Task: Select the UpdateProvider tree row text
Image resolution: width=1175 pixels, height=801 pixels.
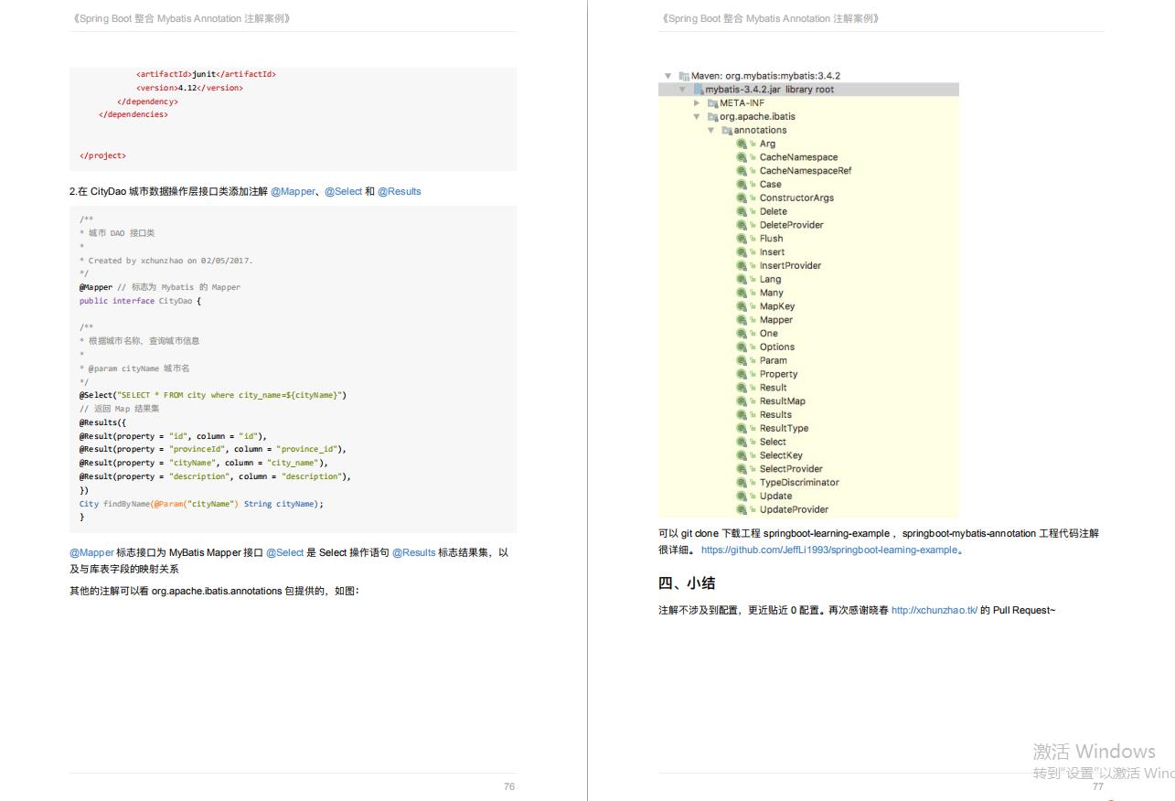Action: click(x=794, y=509)
